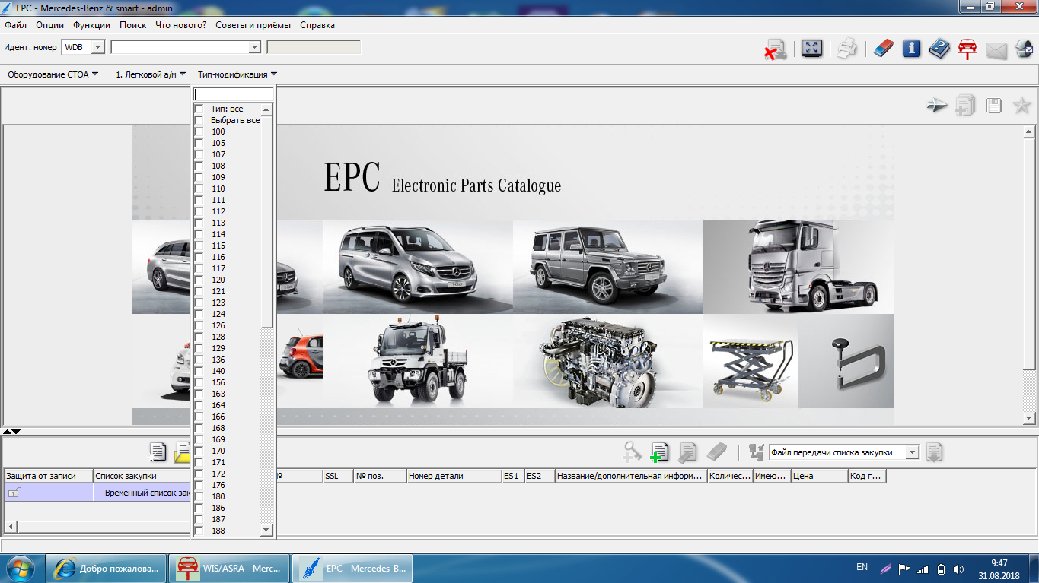Image resolution: width=1039 pixels, height=583 pixels.
Task: Open the 'Опции' menu
Action: (x=49, y=25)
